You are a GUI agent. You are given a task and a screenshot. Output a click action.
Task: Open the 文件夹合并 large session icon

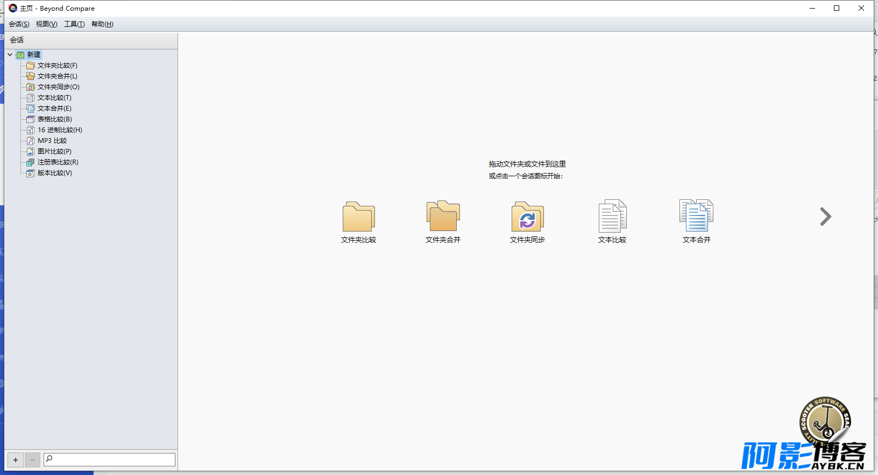(443, 222)
